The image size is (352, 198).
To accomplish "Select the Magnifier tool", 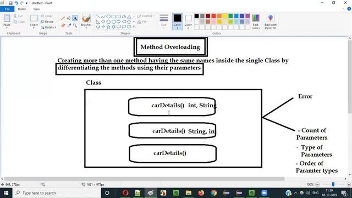I will pos(75,25).
